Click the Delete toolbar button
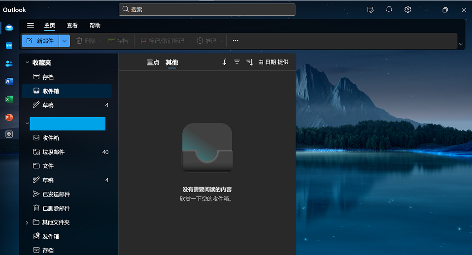 tap(86, 41)
